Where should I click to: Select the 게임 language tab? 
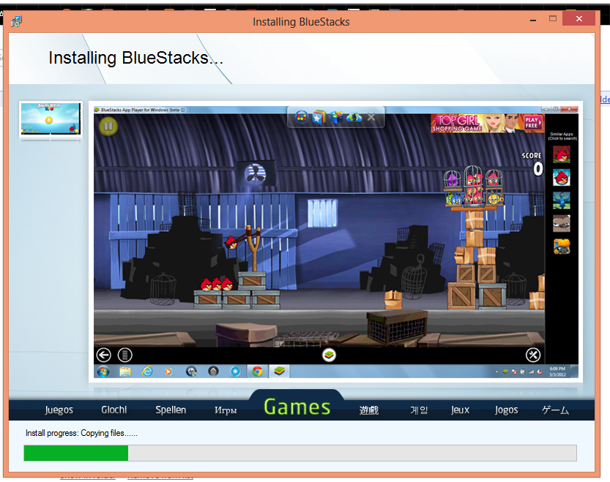tap(419, 410)
